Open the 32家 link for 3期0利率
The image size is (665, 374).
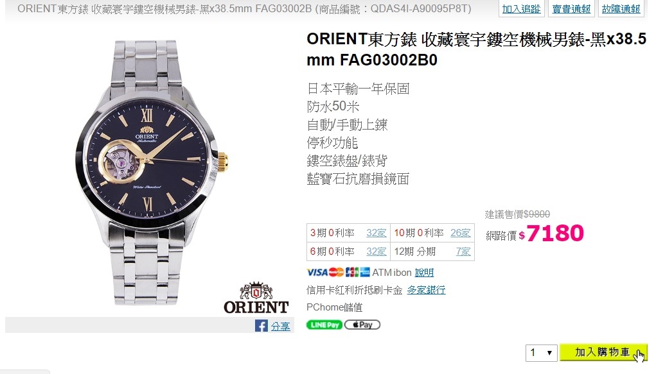pos(376,233)
